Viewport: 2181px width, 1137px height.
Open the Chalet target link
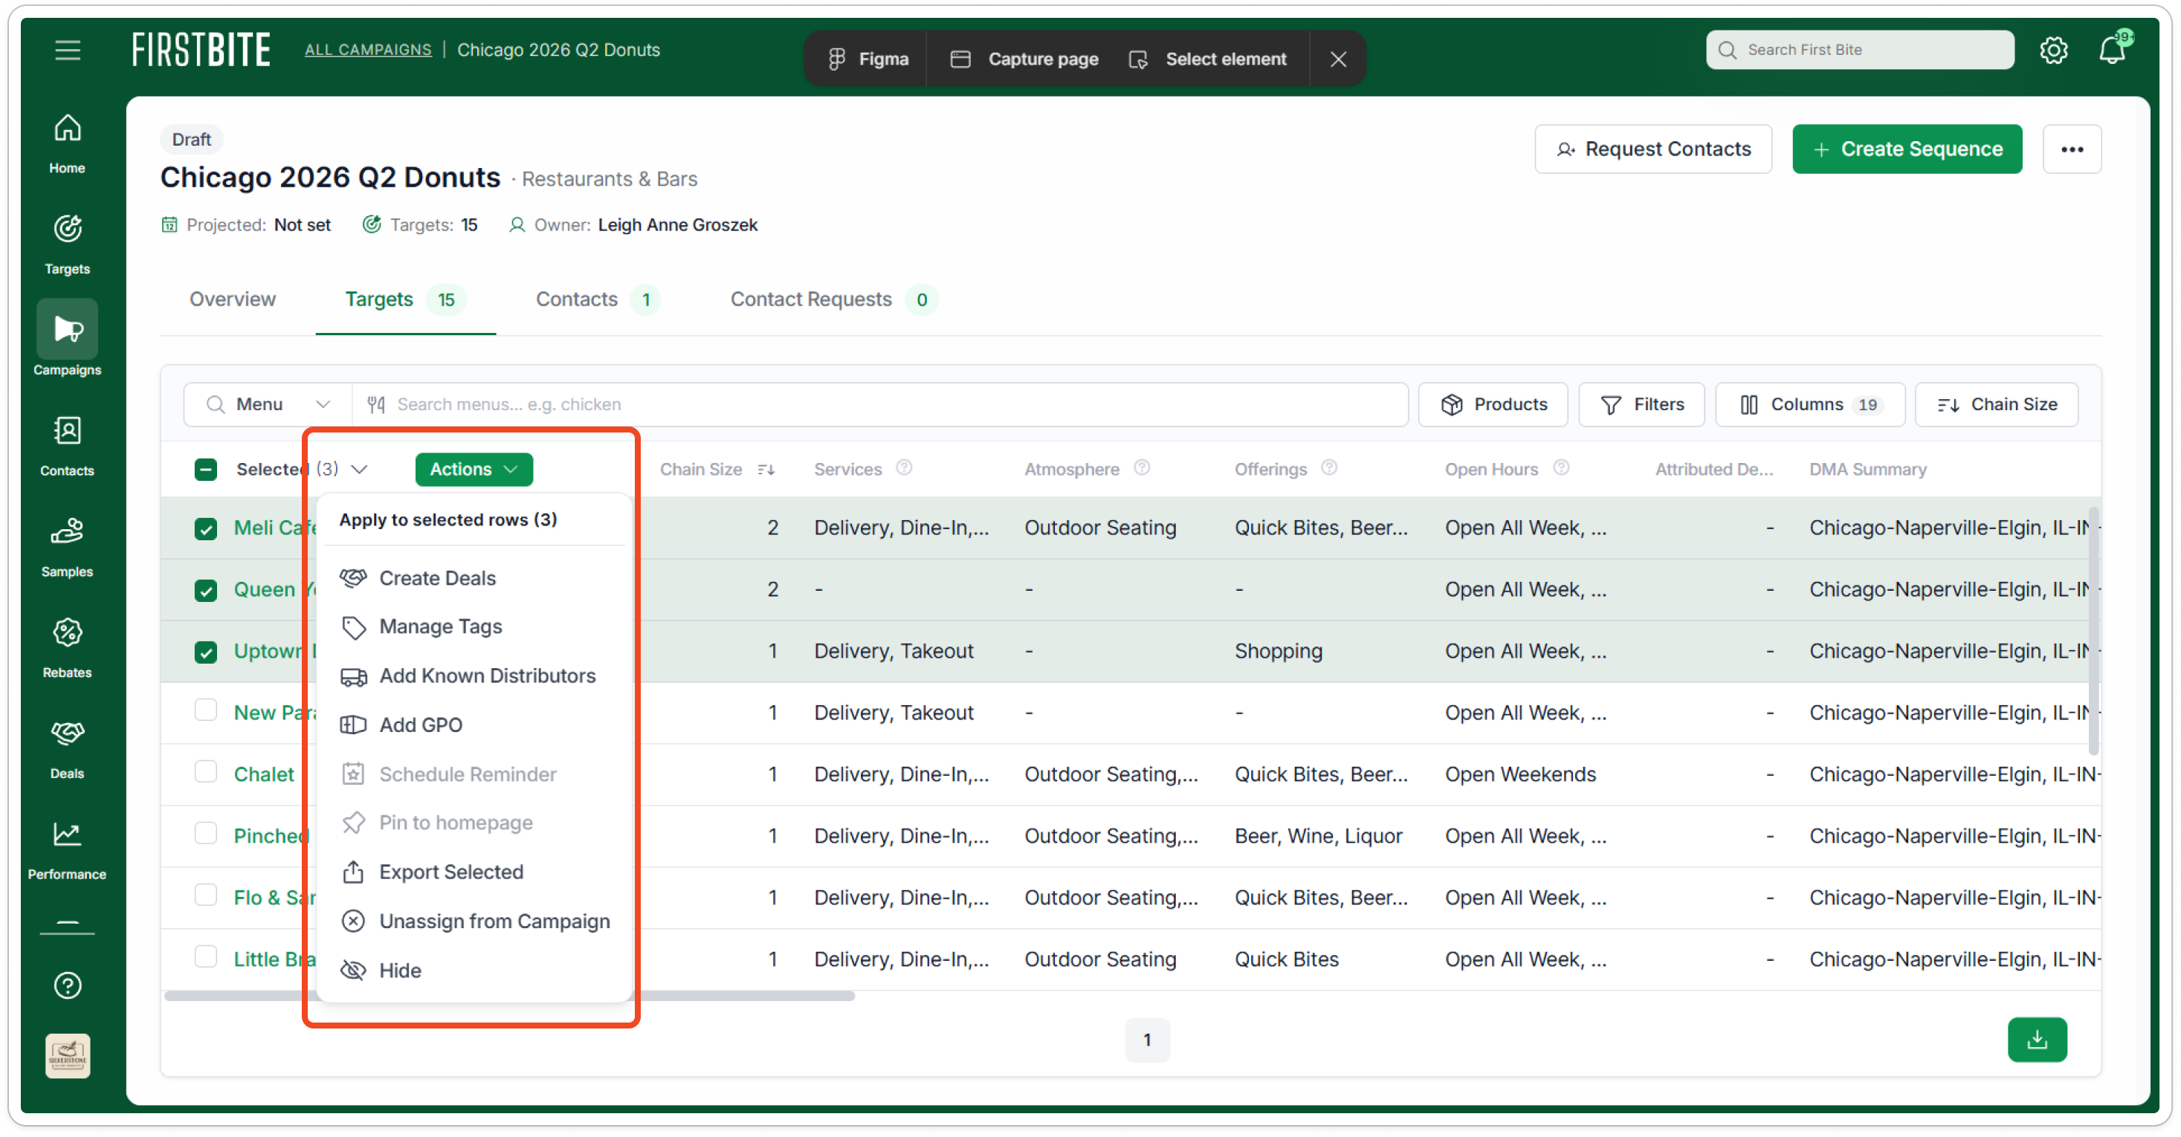click(x=263, y=774)
